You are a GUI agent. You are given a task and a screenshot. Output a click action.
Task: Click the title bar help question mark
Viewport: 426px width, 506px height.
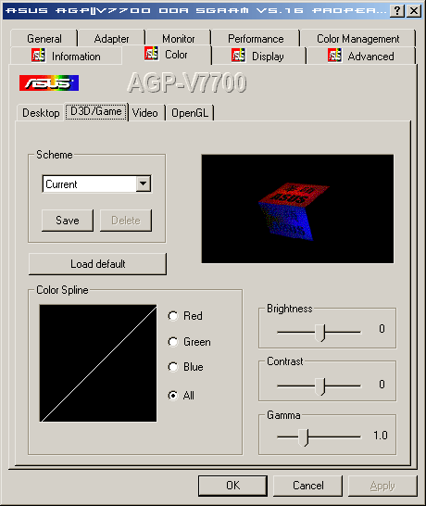397,11
